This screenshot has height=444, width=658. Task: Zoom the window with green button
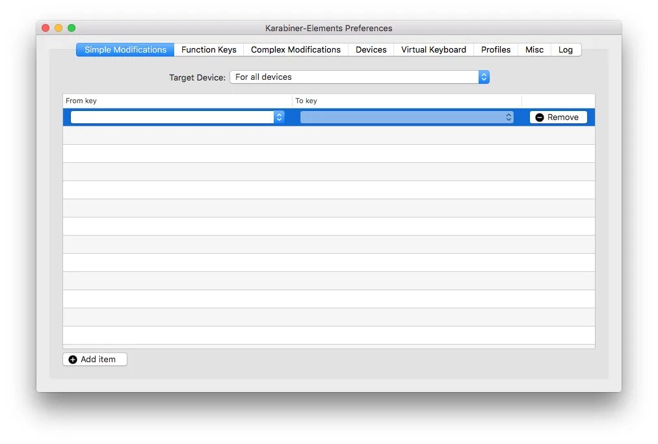point(72,28)
